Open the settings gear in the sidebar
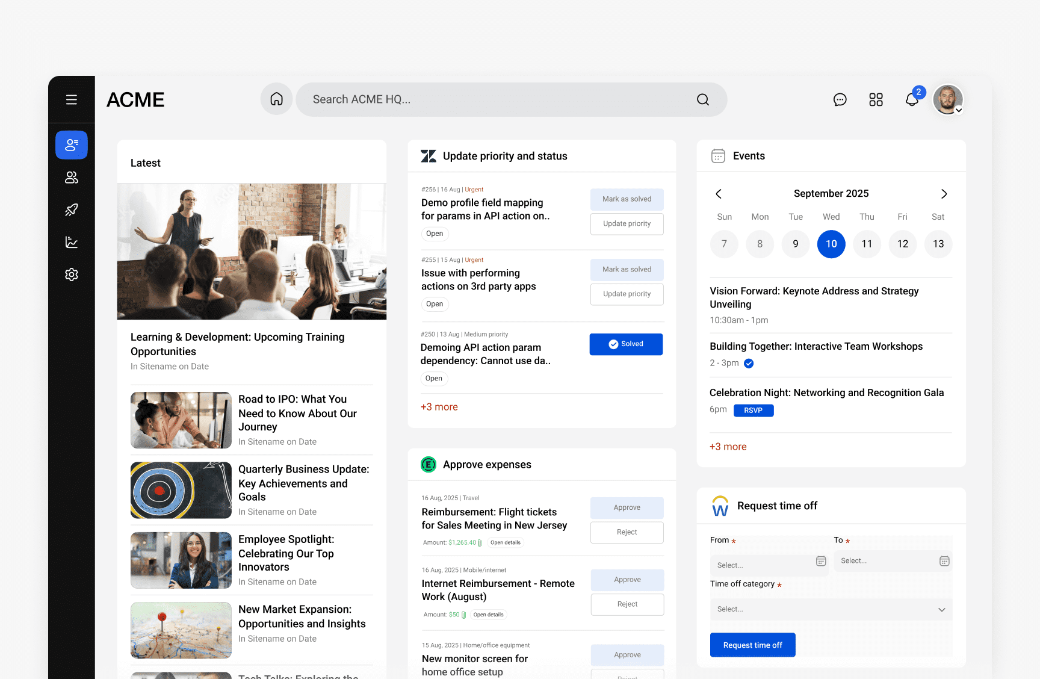1040x679 pixels. click(72, 274)
